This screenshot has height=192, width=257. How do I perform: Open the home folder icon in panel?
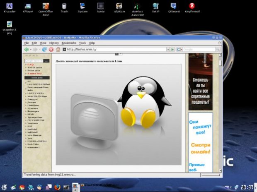22,187
